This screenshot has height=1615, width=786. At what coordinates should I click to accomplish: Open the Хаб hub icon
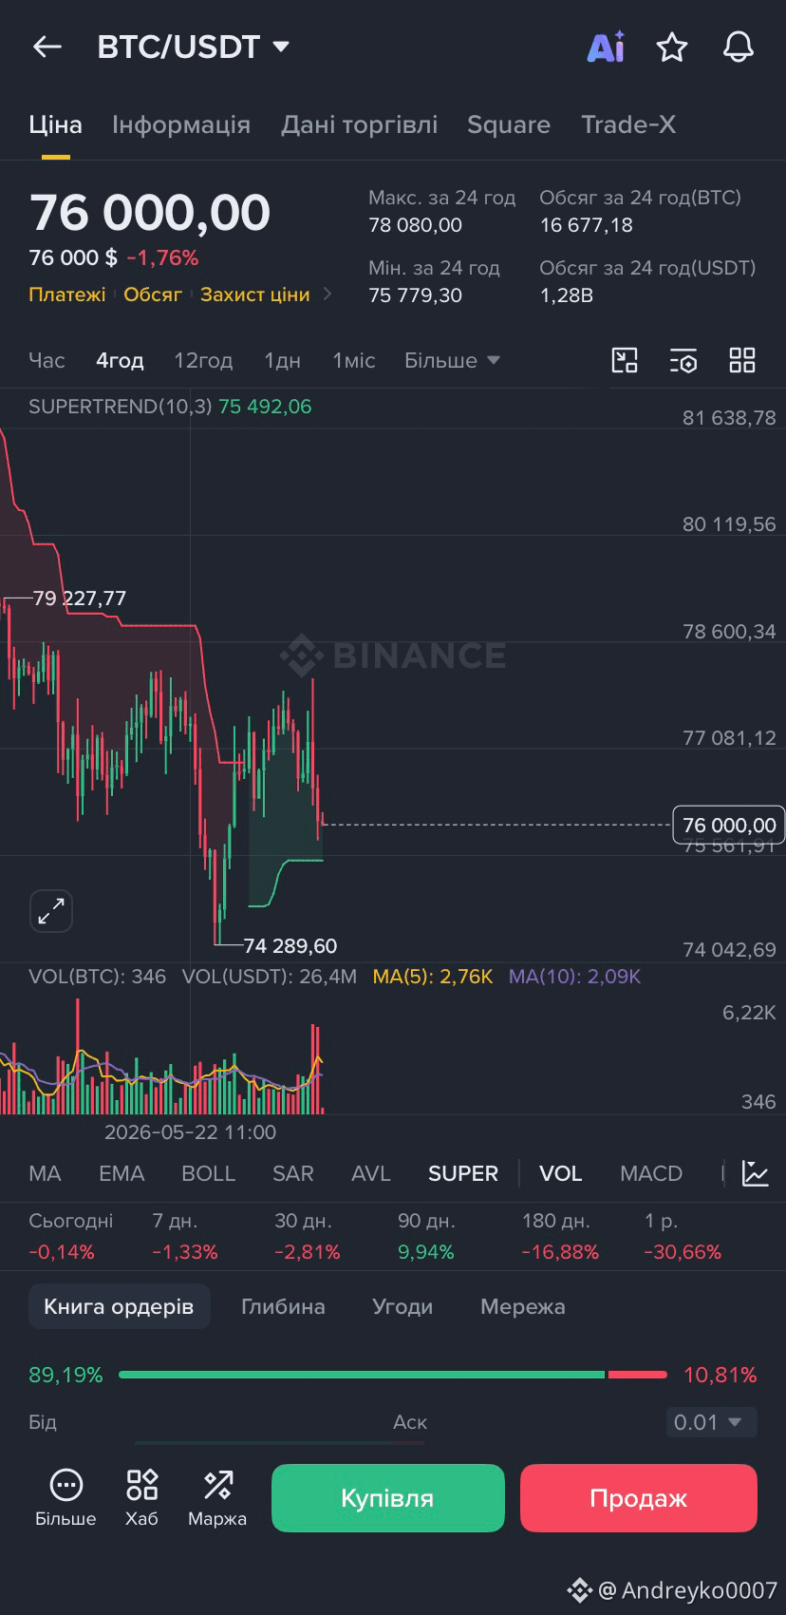point(141,1497)
